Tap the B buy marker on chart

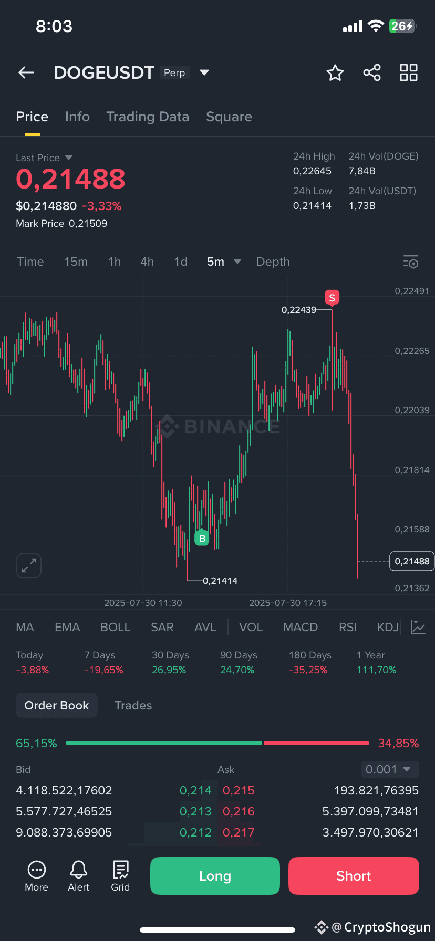202,538
